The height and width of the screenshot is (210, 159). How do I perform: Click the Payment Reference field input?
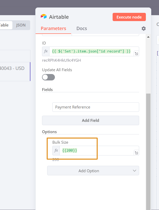[x=96, y=107]
